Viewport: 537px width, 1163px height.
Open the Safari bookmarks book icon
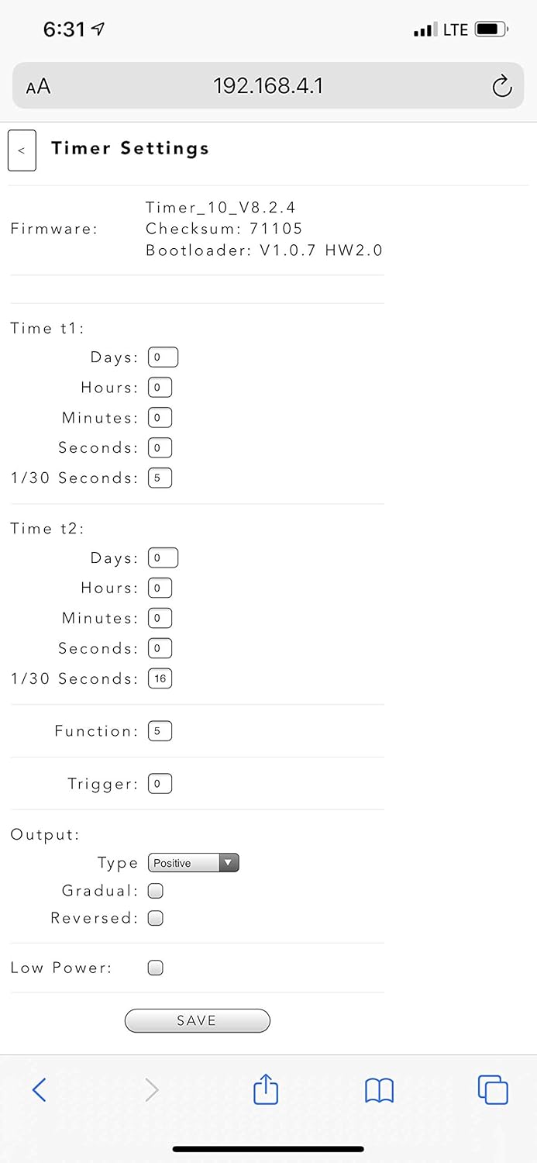point(379,1090)
